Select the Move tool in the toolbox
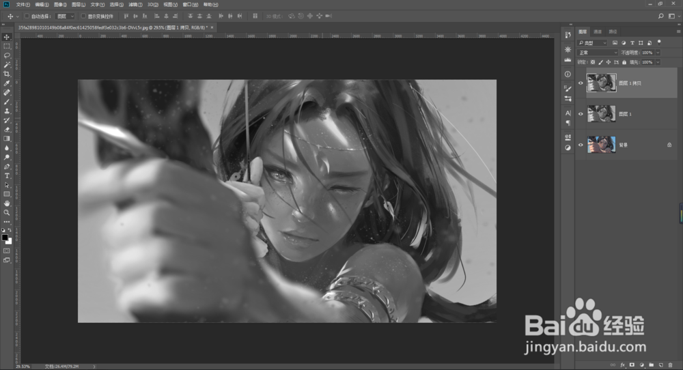The image size is (683, 370). (x=7, y=37)
